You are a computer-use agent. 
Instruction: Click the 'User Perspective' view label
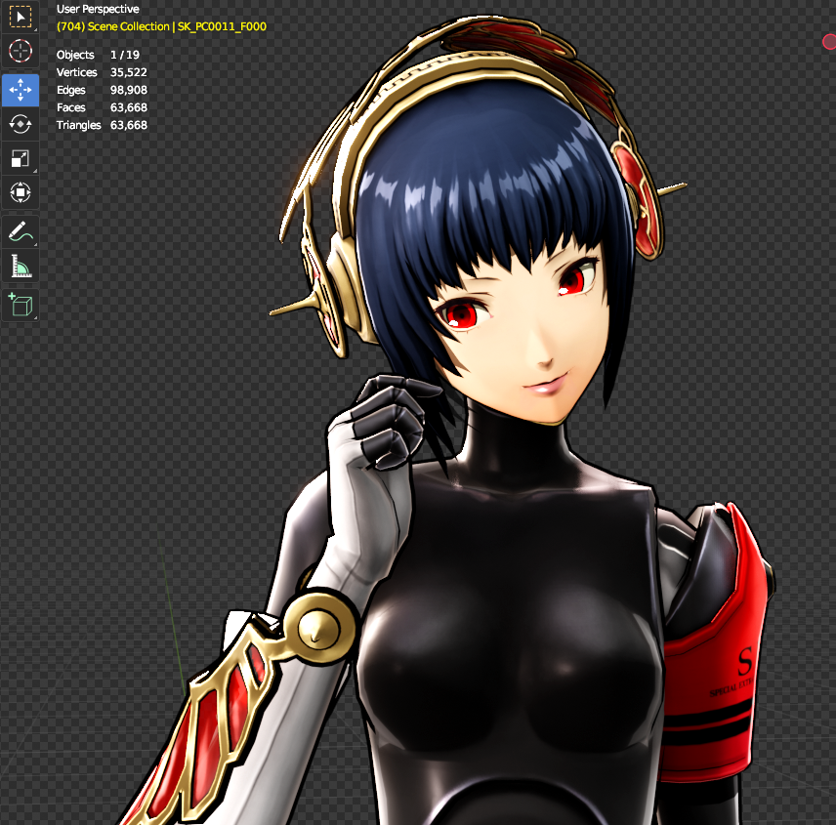point(98,9)
